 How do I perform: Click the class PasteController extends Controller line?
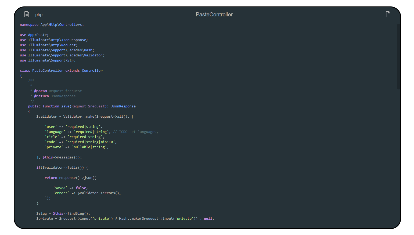[x=61, y=71]
